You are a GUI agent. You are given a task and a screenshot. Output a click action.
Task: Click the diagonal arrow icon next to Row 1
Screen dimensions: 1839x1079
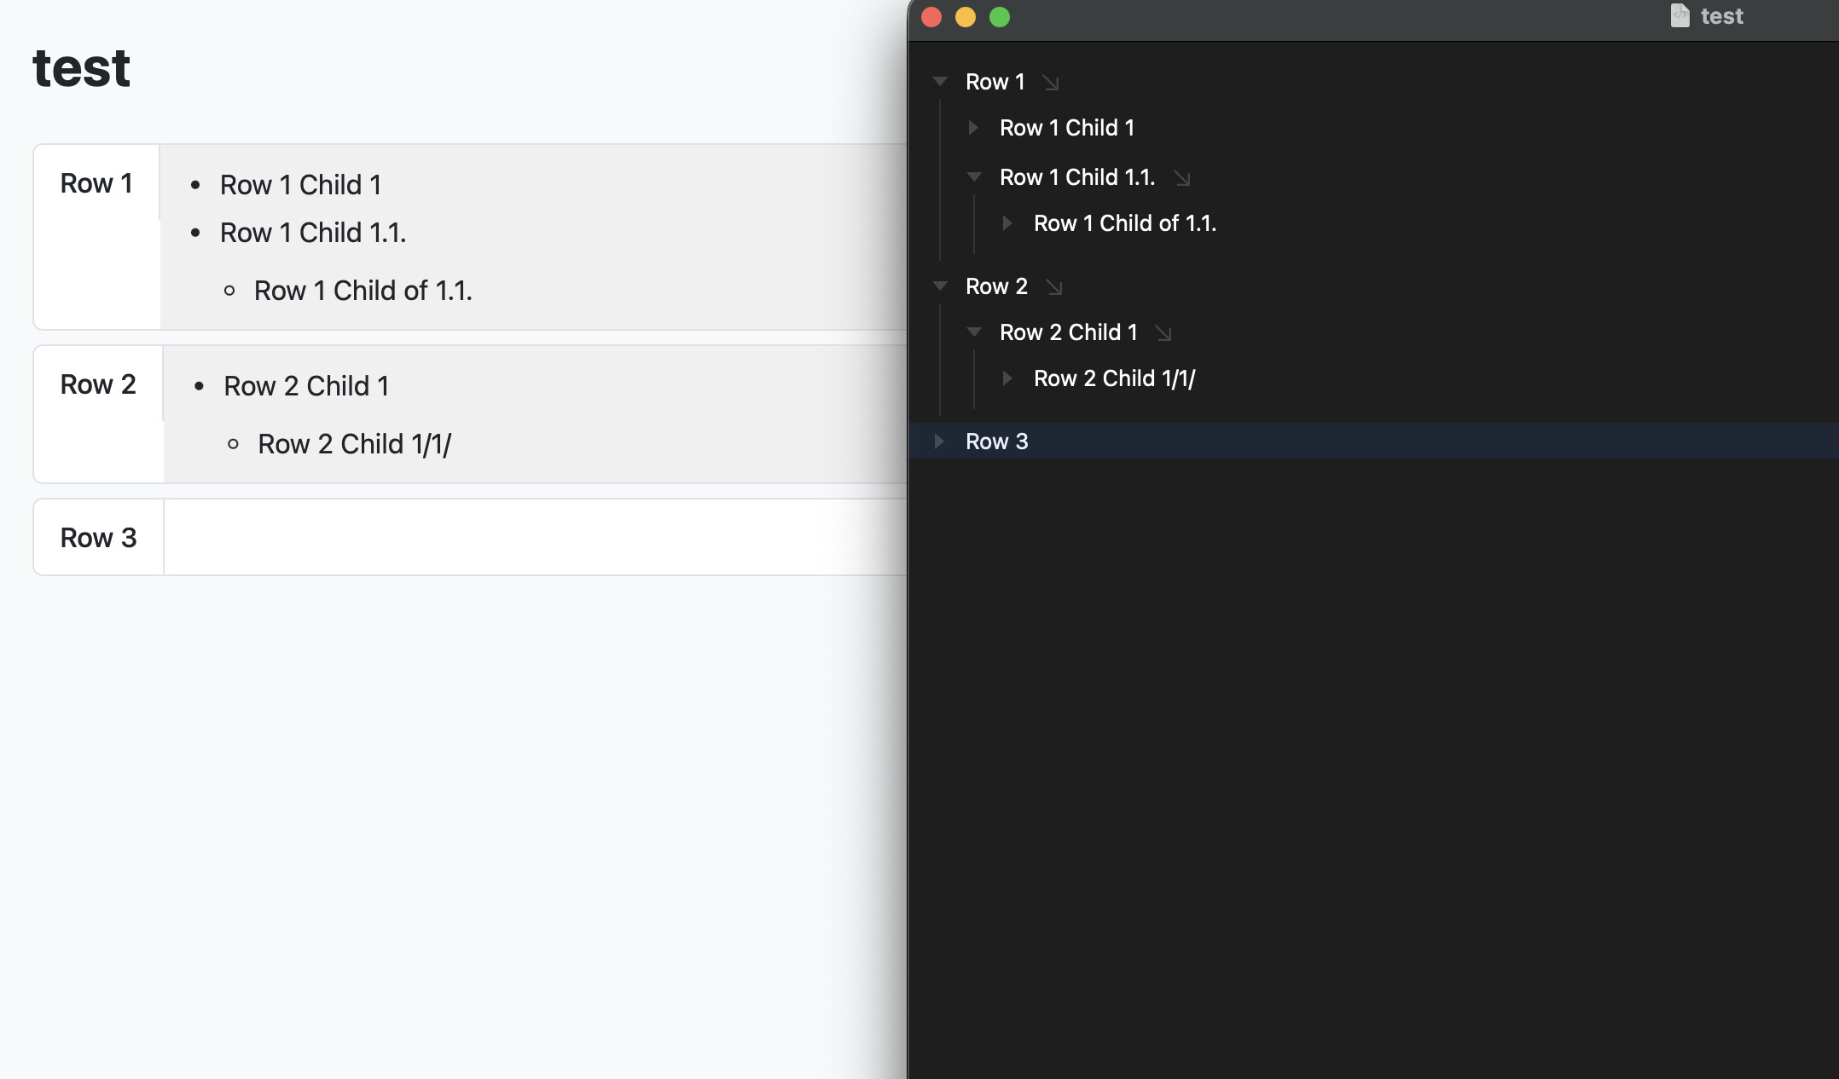1052,83
